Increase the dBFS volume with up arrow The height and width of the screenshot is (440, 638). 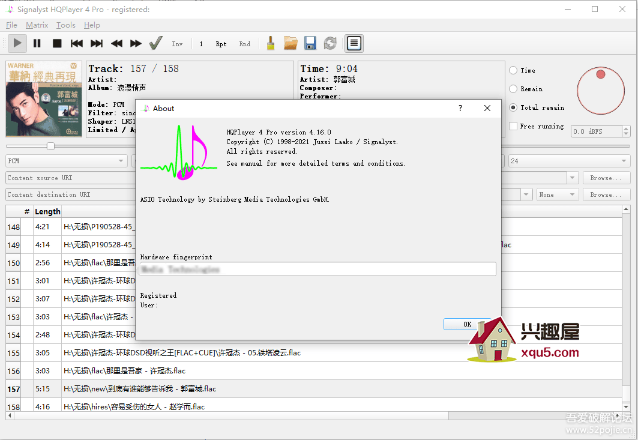(x=626, y=128)
